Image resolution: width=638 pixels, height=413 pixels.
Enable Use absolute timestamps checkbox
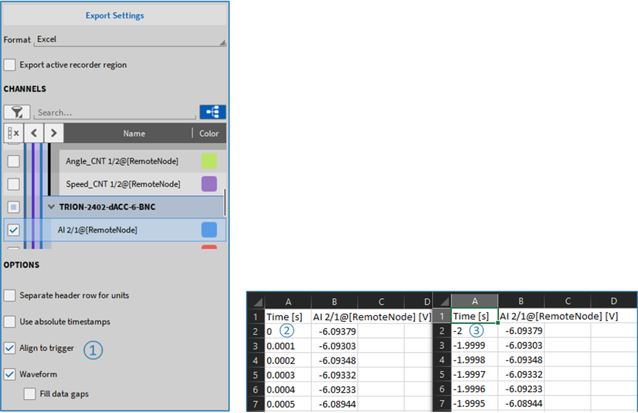click(10, 322)
